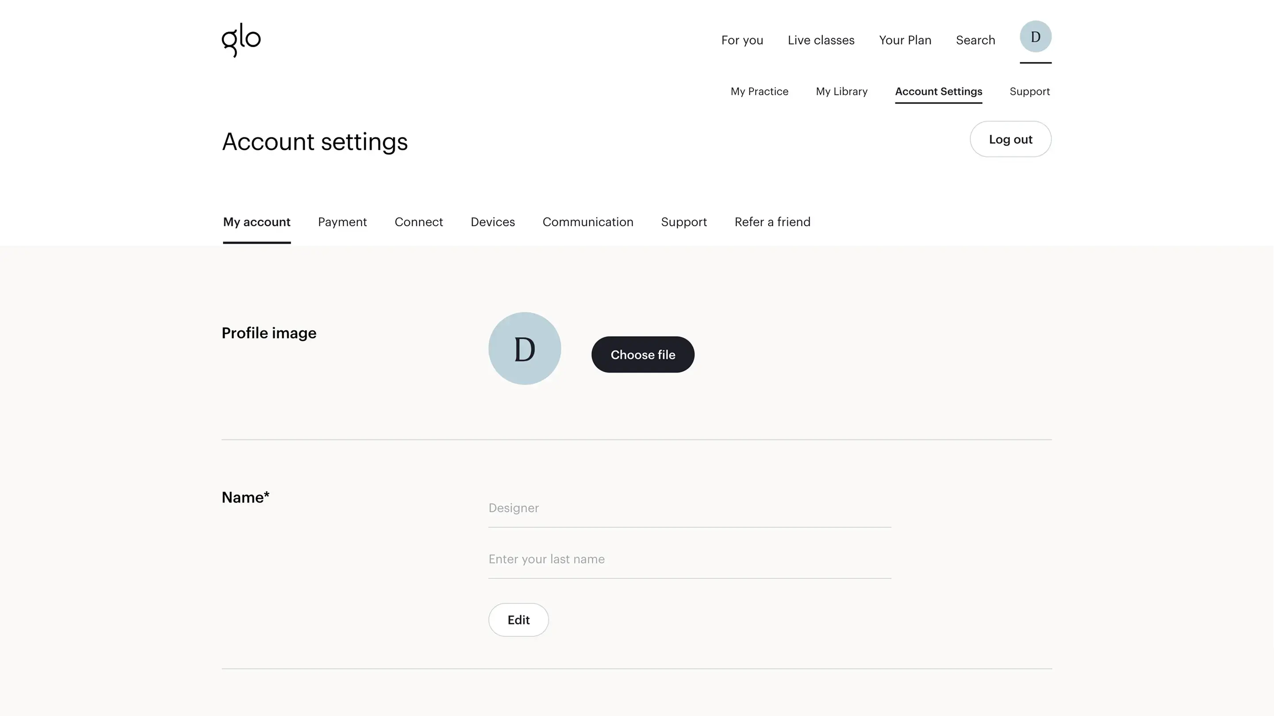Click the large profile image avatar
Viewport: 1274px width, 716px height.
(524, 348)
